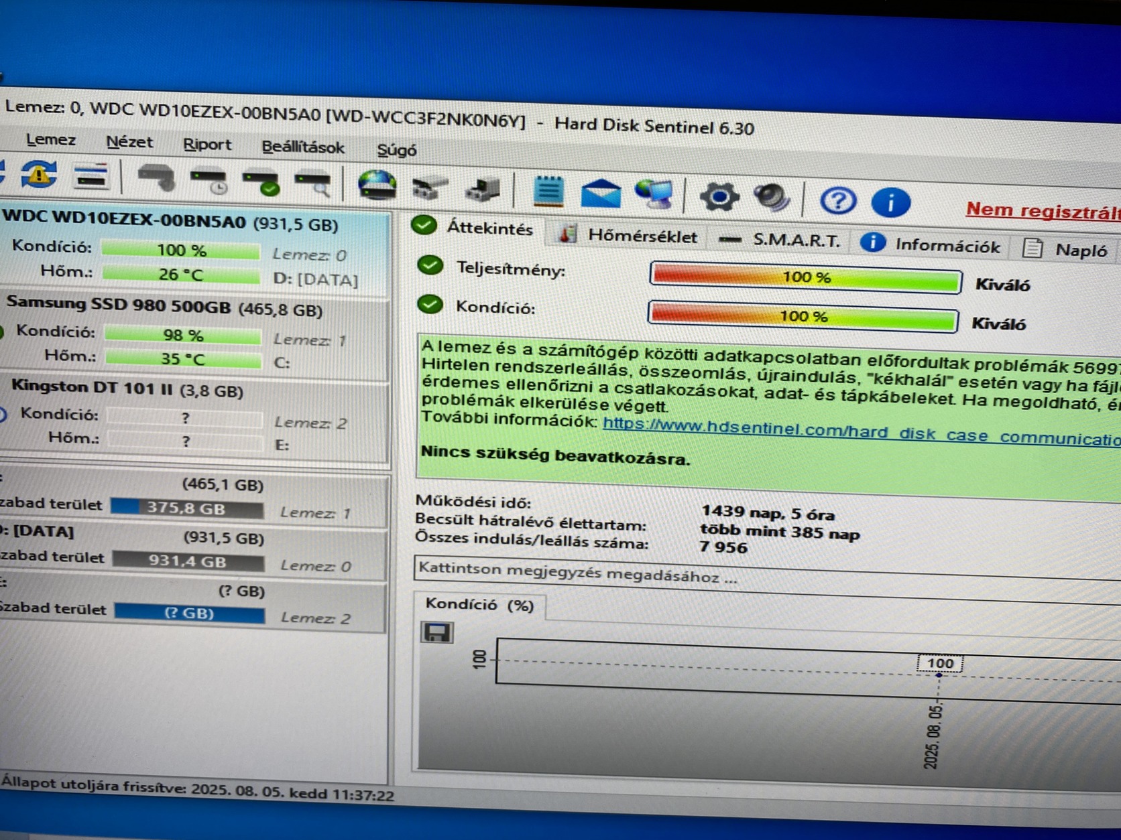Open the Beállítások menu
1121x840 pixels.
303,147
